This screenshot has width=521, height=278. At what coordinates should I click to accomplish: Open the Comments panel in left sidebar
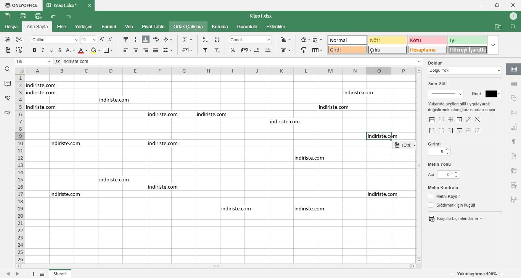7,84
